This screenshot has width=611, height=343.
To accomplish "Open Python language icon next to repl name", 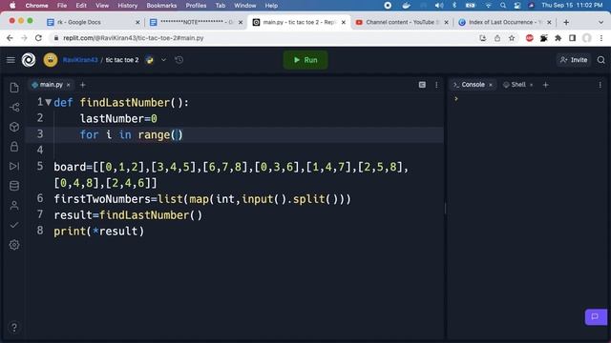I will [149, 60].
